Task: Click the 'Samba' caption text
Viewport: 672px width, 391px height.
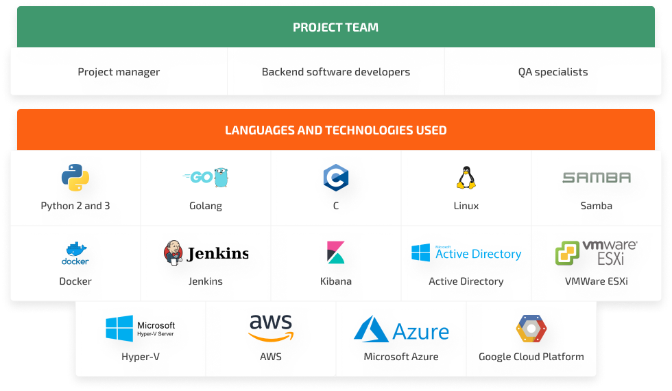Action: tap(597, 206)
